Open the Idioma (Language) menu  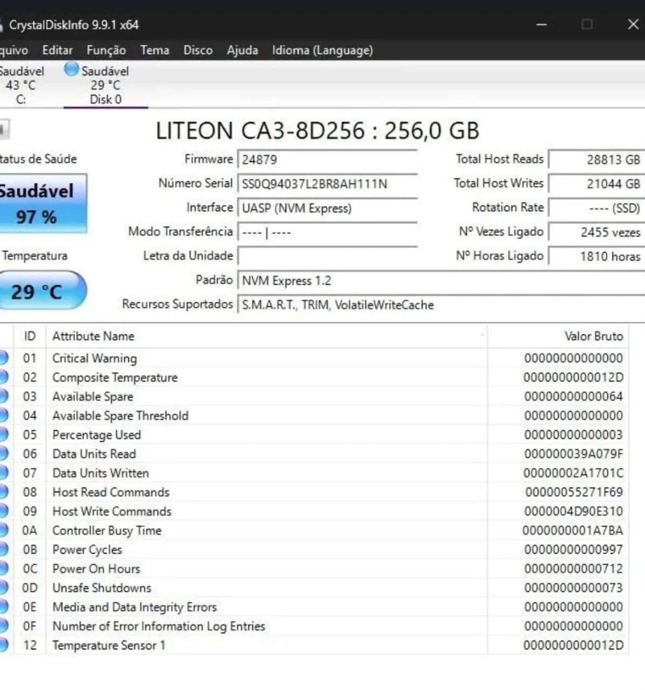[x=322, y=50]
